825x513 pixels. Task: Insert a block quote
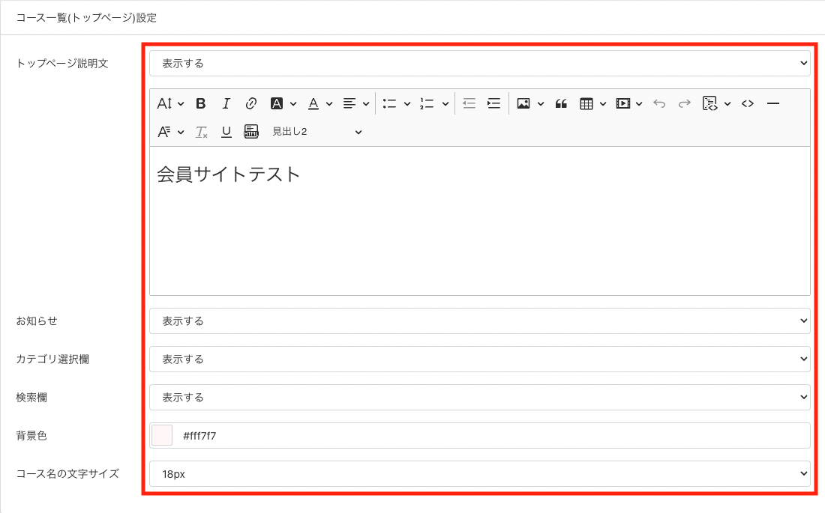tap(561, 103)
